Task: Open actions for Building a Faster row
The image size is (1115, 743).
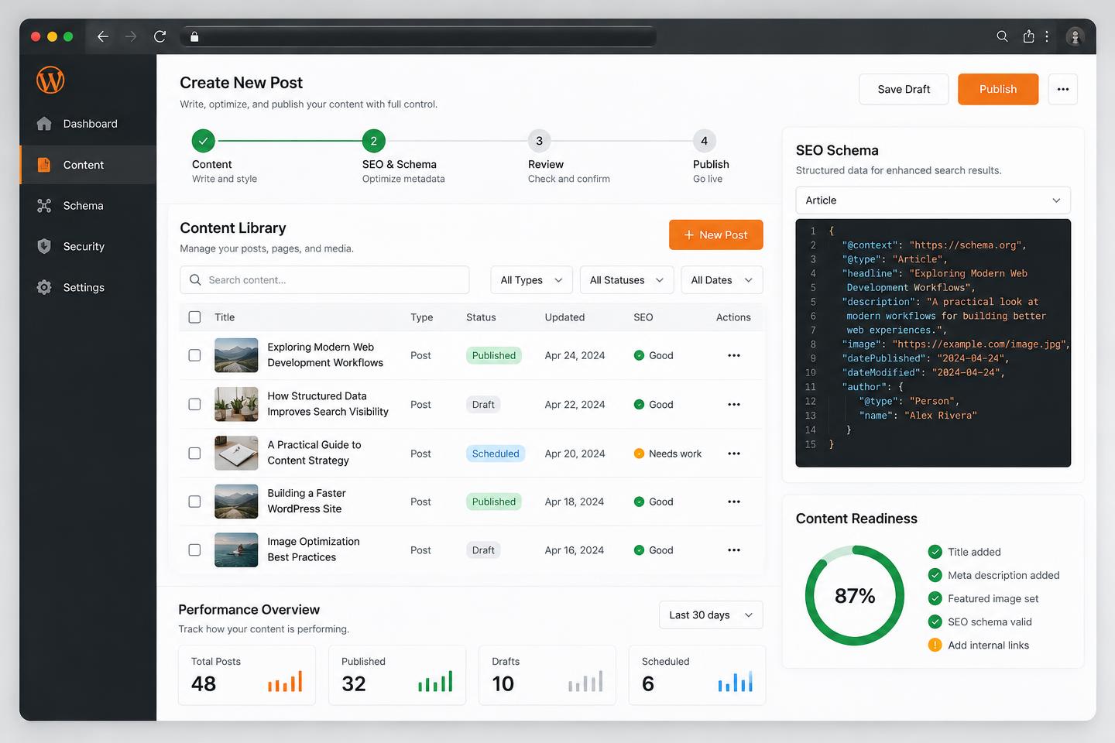Action: (x=734, y=502)
